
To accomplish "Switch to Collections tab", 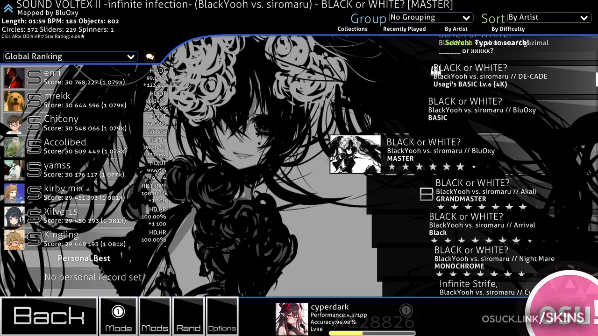I will (x=352, y=29).
